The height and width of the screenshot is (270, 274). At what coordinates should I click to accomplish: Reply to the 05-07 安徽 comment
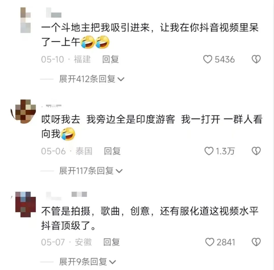point(111,242)
